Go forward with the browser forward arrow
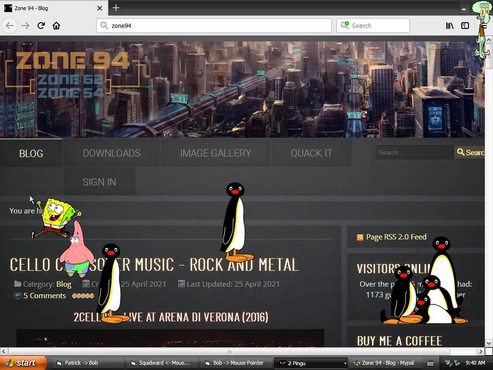The image size is (493, 370). click(26, 26)
